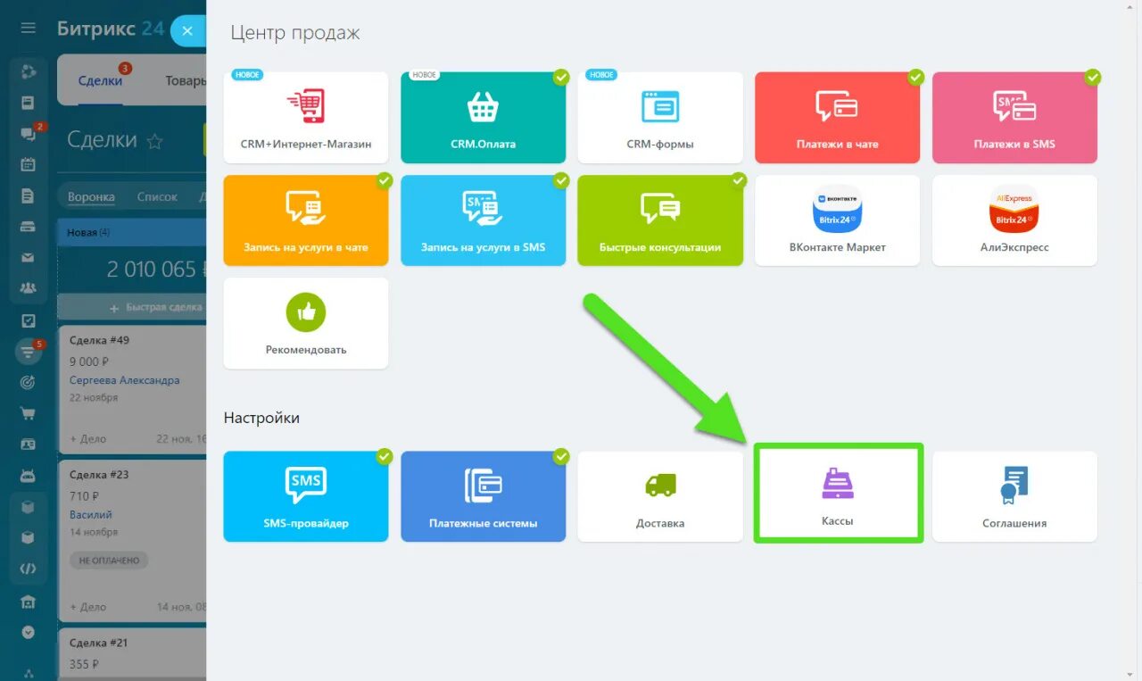Click the НЕ ОПЛАЧЕНО label on Сделка #23
This screenshot has height=681, width=1142.
109,561
